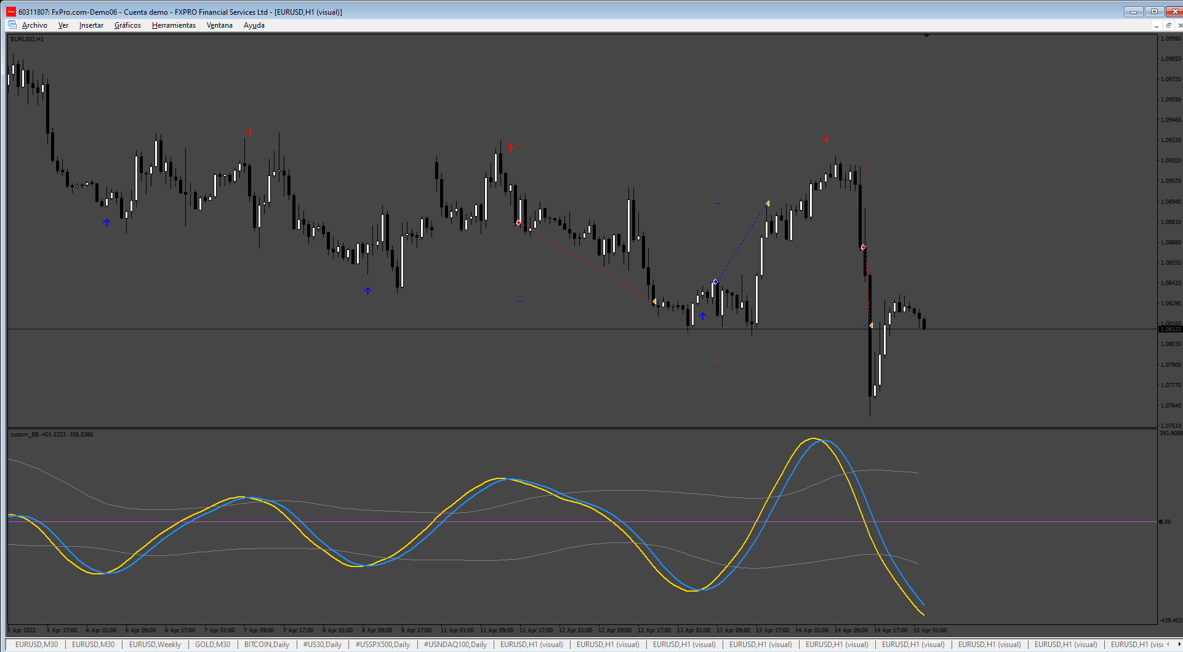The height and width of the screenshot is (652, 1183).
Task: Click the 0.00 indicator level label
Action: pos(1165,522)
